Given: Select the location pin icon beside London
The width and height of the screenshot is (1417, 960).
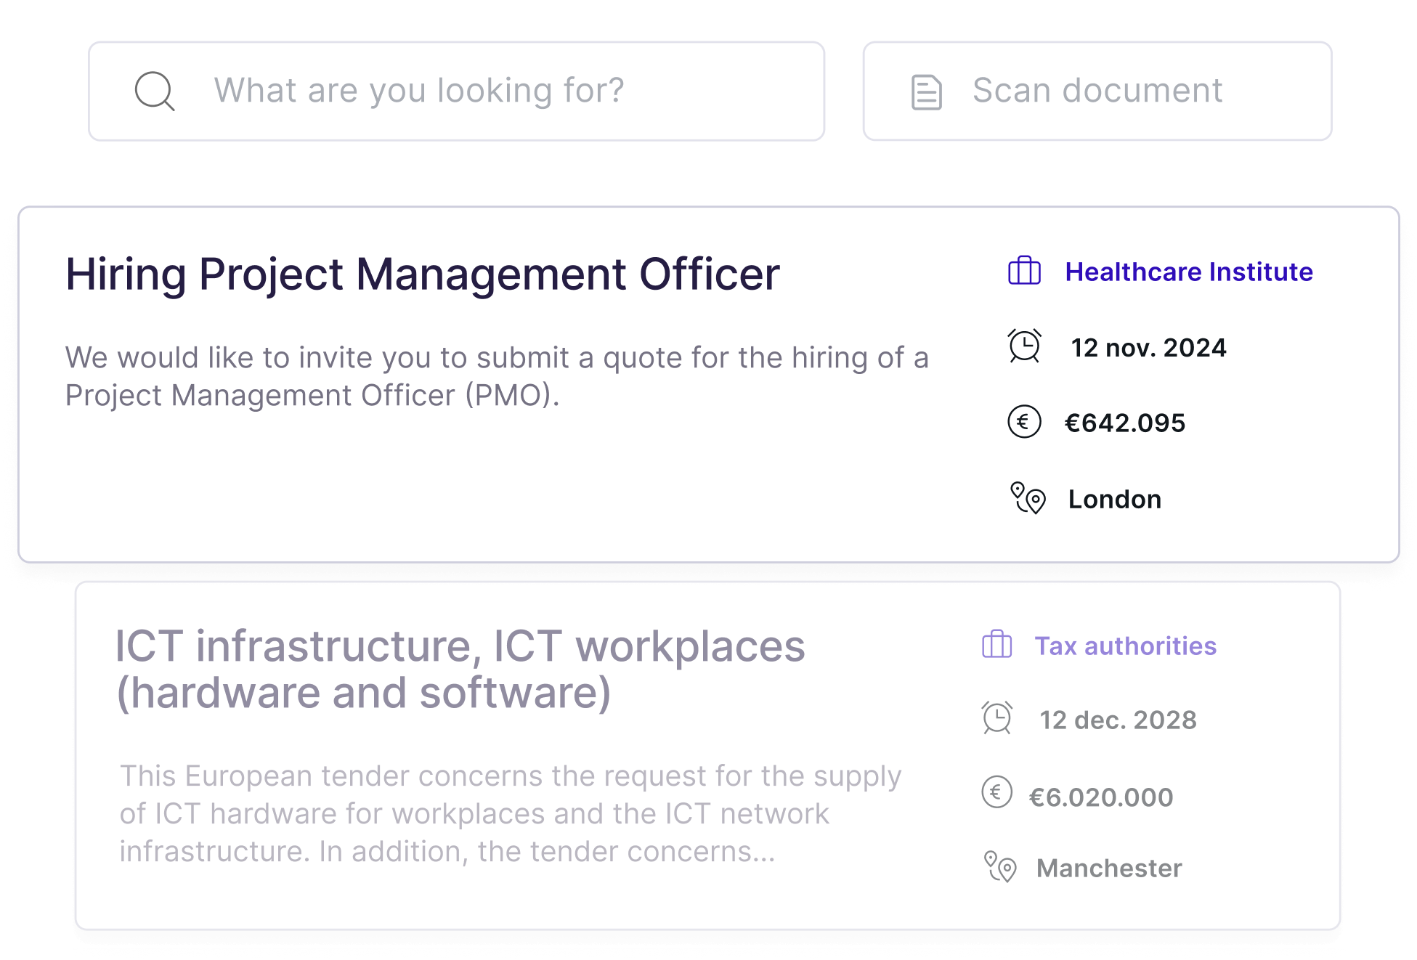Looking at the screenshot, I should (1026, 499).
